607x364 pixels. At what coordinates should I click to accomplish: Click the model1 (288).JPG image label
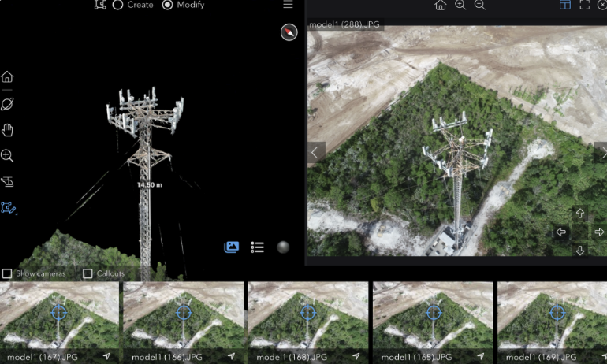[344, 24]
